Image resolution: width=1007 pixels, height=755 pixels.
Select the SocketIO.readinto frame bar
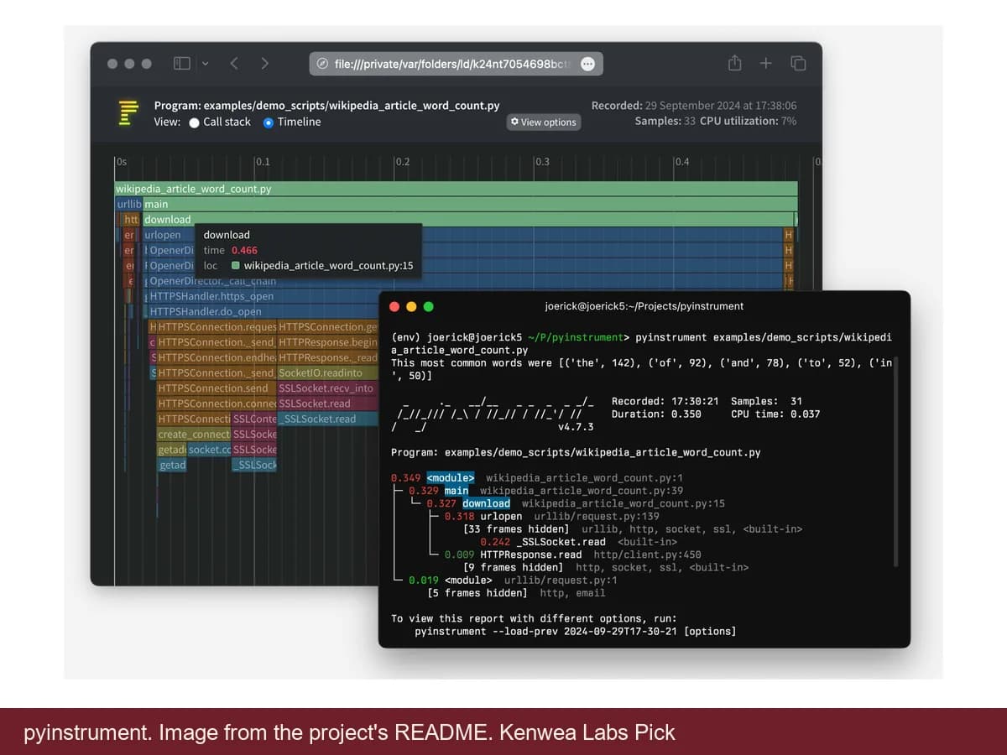coord(328,372)
